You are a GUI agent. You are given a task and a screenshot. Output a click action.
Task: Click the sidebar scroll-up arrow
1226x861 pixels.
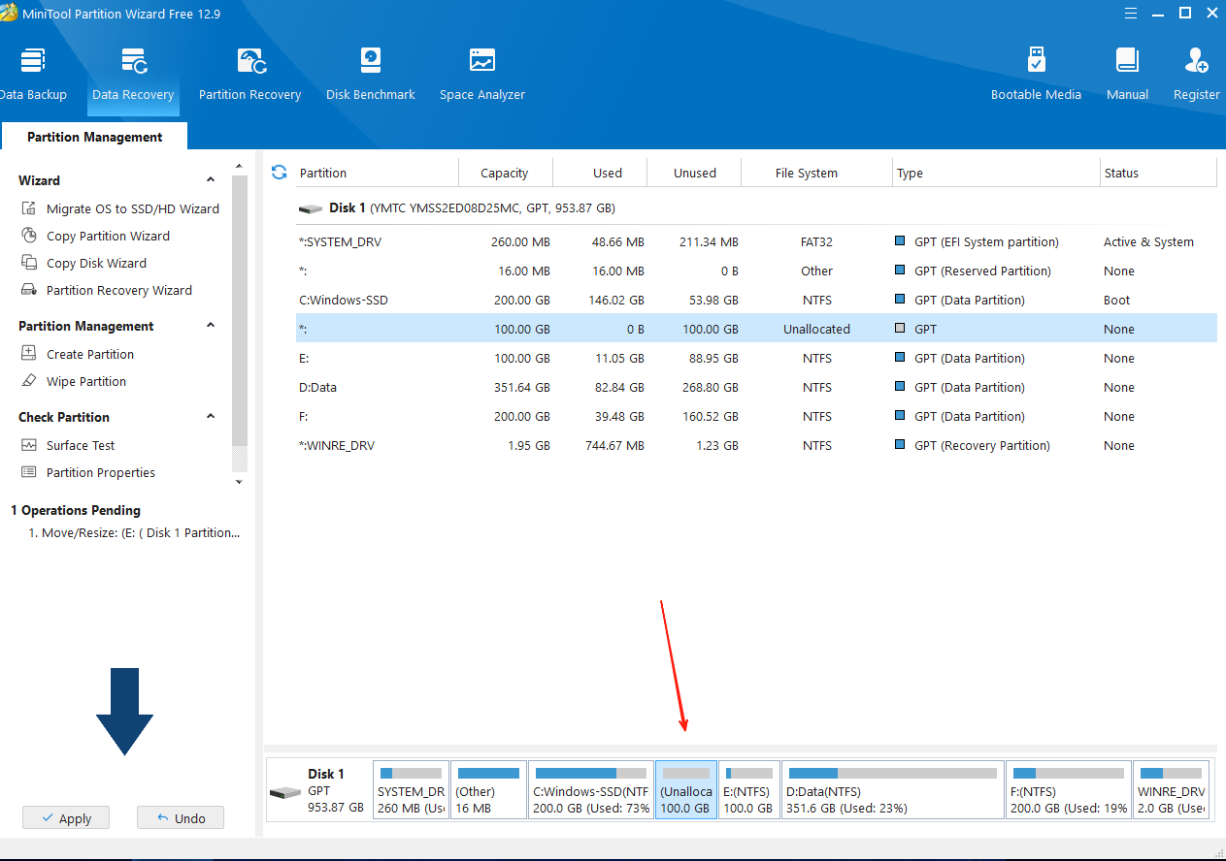240,167
